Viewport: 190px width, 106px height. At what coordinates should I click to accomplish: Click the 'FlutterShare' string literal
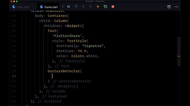point(67,36)
